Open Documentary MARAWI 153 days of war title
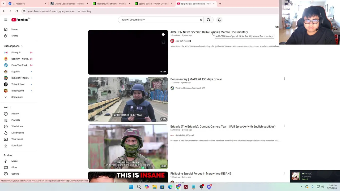 click(x=196, y=79)
